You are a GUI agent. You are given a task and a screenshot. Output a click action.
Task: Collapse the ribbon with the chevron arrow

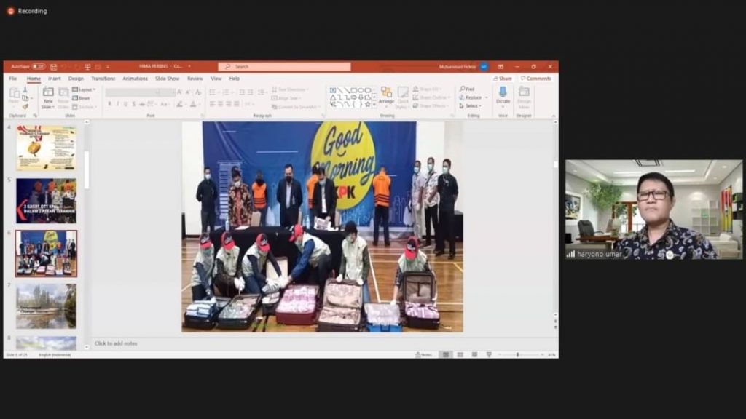(554, 116)
